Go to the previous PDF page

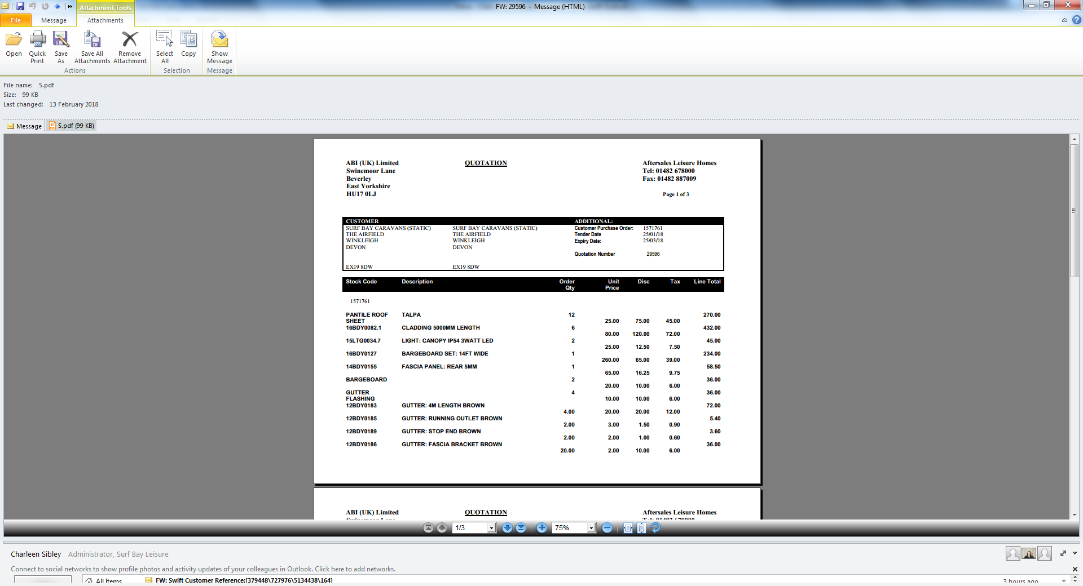[442, 528]
